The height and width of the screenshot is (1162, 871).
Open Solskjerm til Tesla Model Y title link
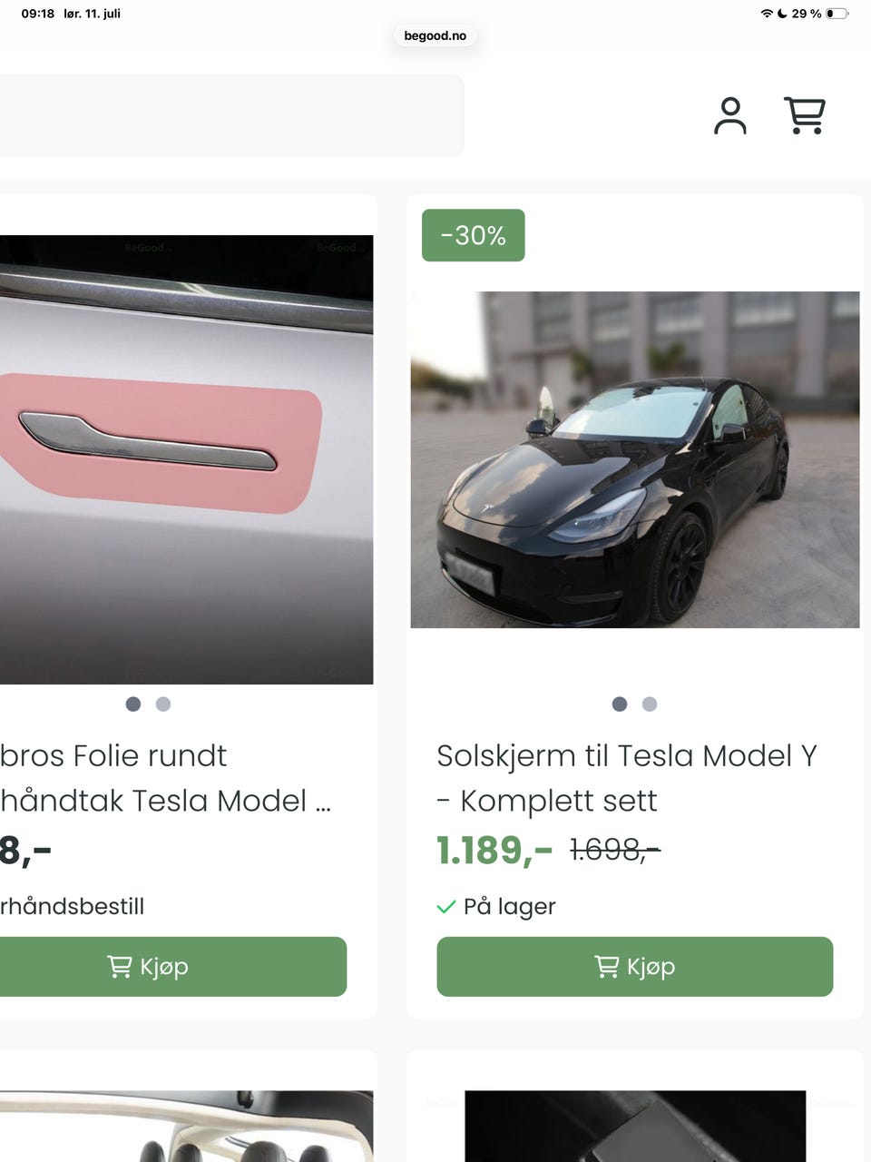click(x=627, y=778)
